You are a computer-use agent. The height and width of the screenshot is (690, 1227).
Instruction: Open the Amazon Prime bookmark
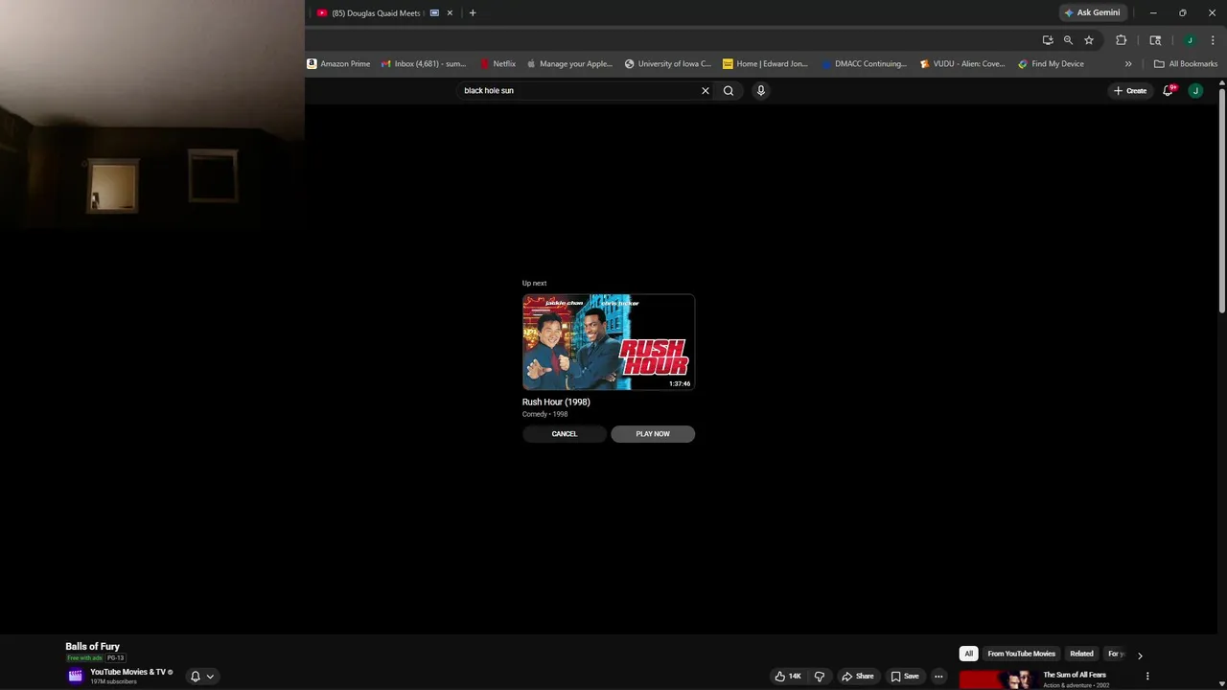click(338, 64)
